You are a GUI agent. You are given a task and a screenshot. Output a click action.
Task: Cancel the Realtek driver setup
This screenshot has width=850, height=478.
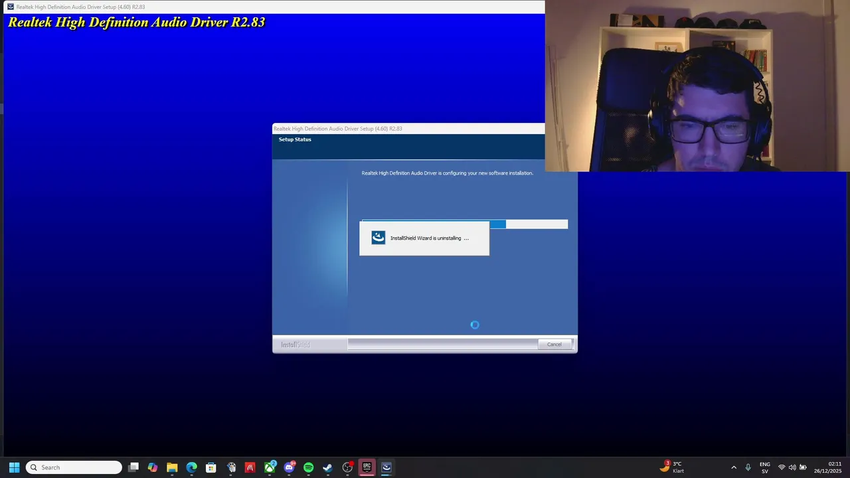pyautogui.click(x=554, y=344)
